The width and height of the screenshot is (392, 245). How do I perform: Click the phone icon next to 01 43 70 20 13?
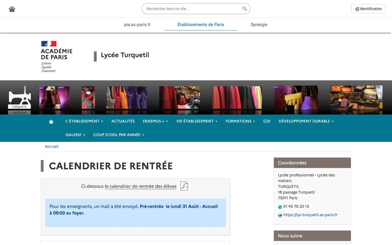(x=280, y=207)
